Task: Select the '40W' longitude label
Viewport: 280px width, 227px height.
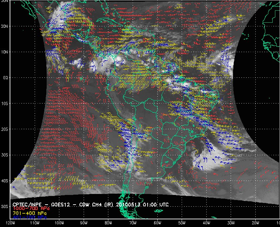Action: 206,223
